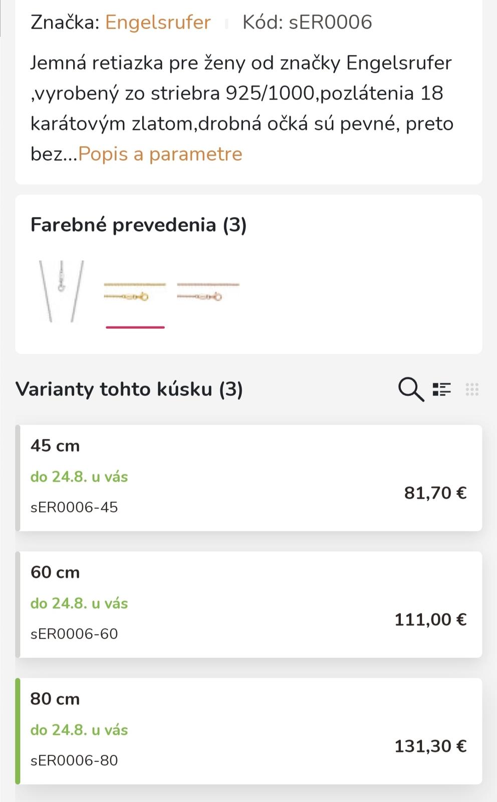Click the sER0006-80 variant code

74,760
